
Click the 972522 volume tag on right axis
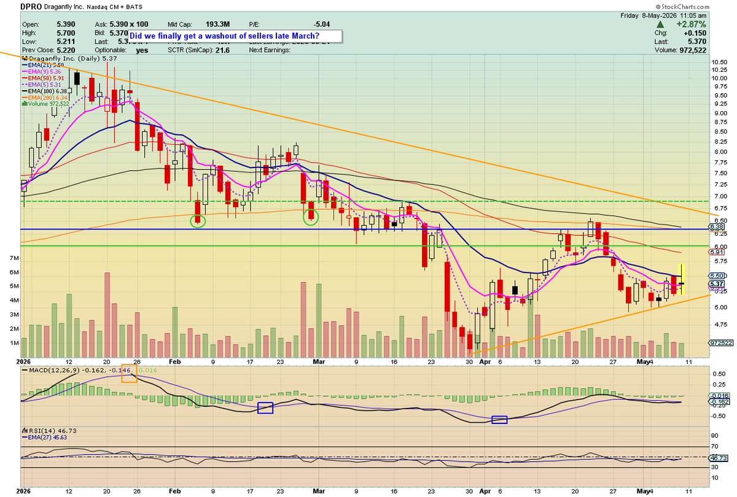[720, 343]
